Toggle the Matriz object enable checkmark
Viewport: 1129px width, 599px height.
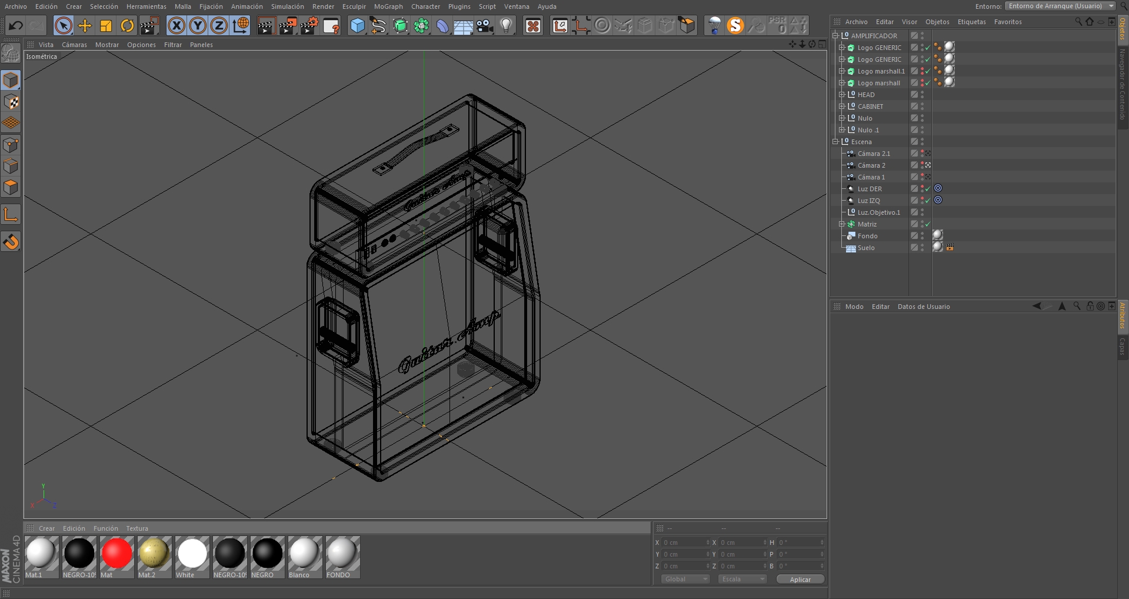928,224
